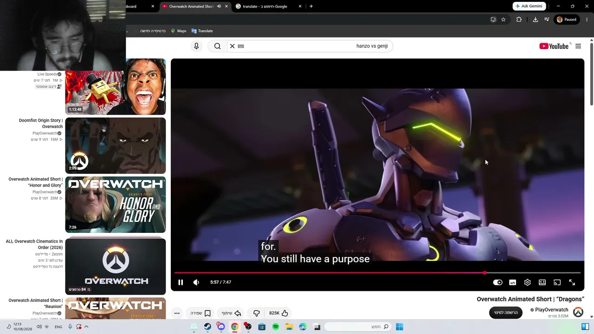Bookmark this page with the star
Image resolution: width=594 pixels, height=334 pixels.
(x=503, y=19)
